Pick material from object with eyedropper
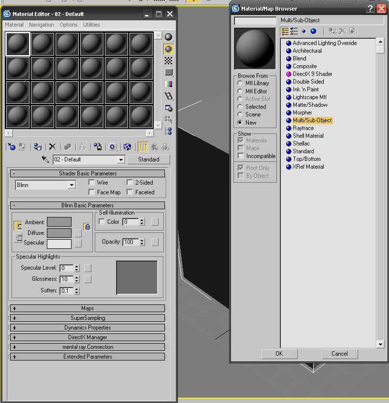Screen dimensions: 389x403 click(x=45, y=159)
